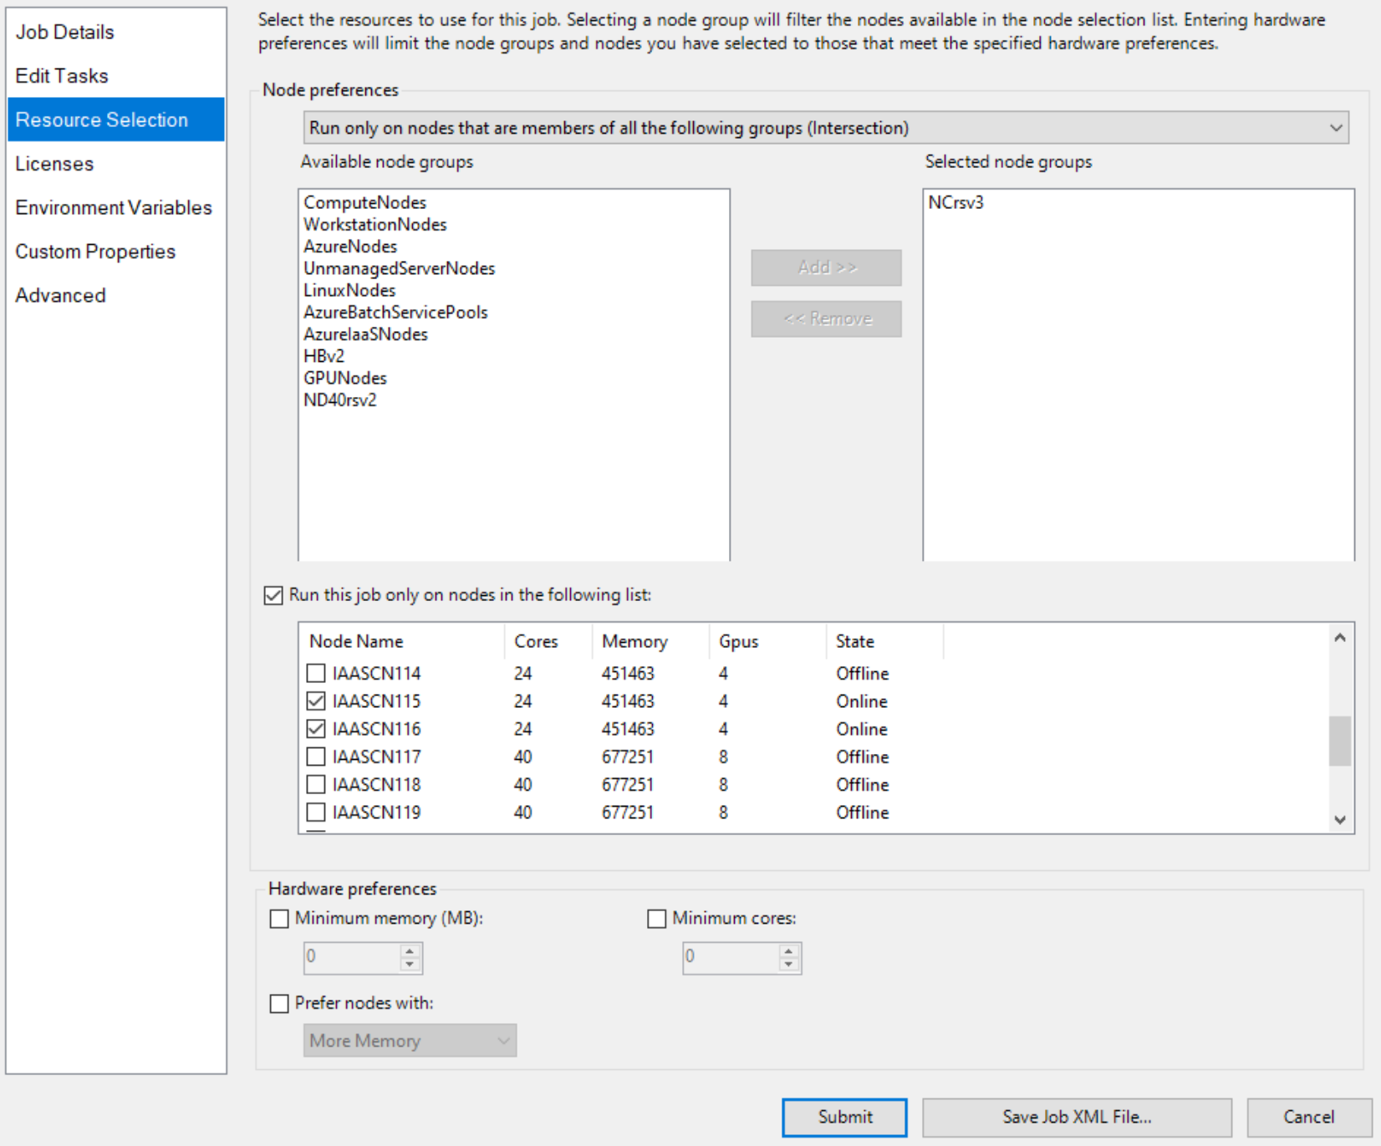Click the Submit button
This screenshot has height=1146, width=1381.
844,1118
